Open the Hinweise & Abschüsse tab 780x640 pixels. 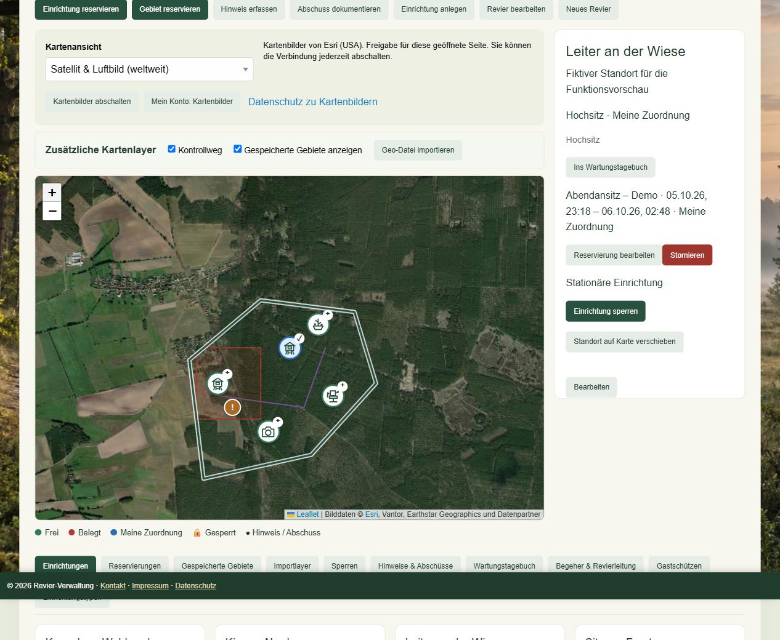(x=415, y=566)
